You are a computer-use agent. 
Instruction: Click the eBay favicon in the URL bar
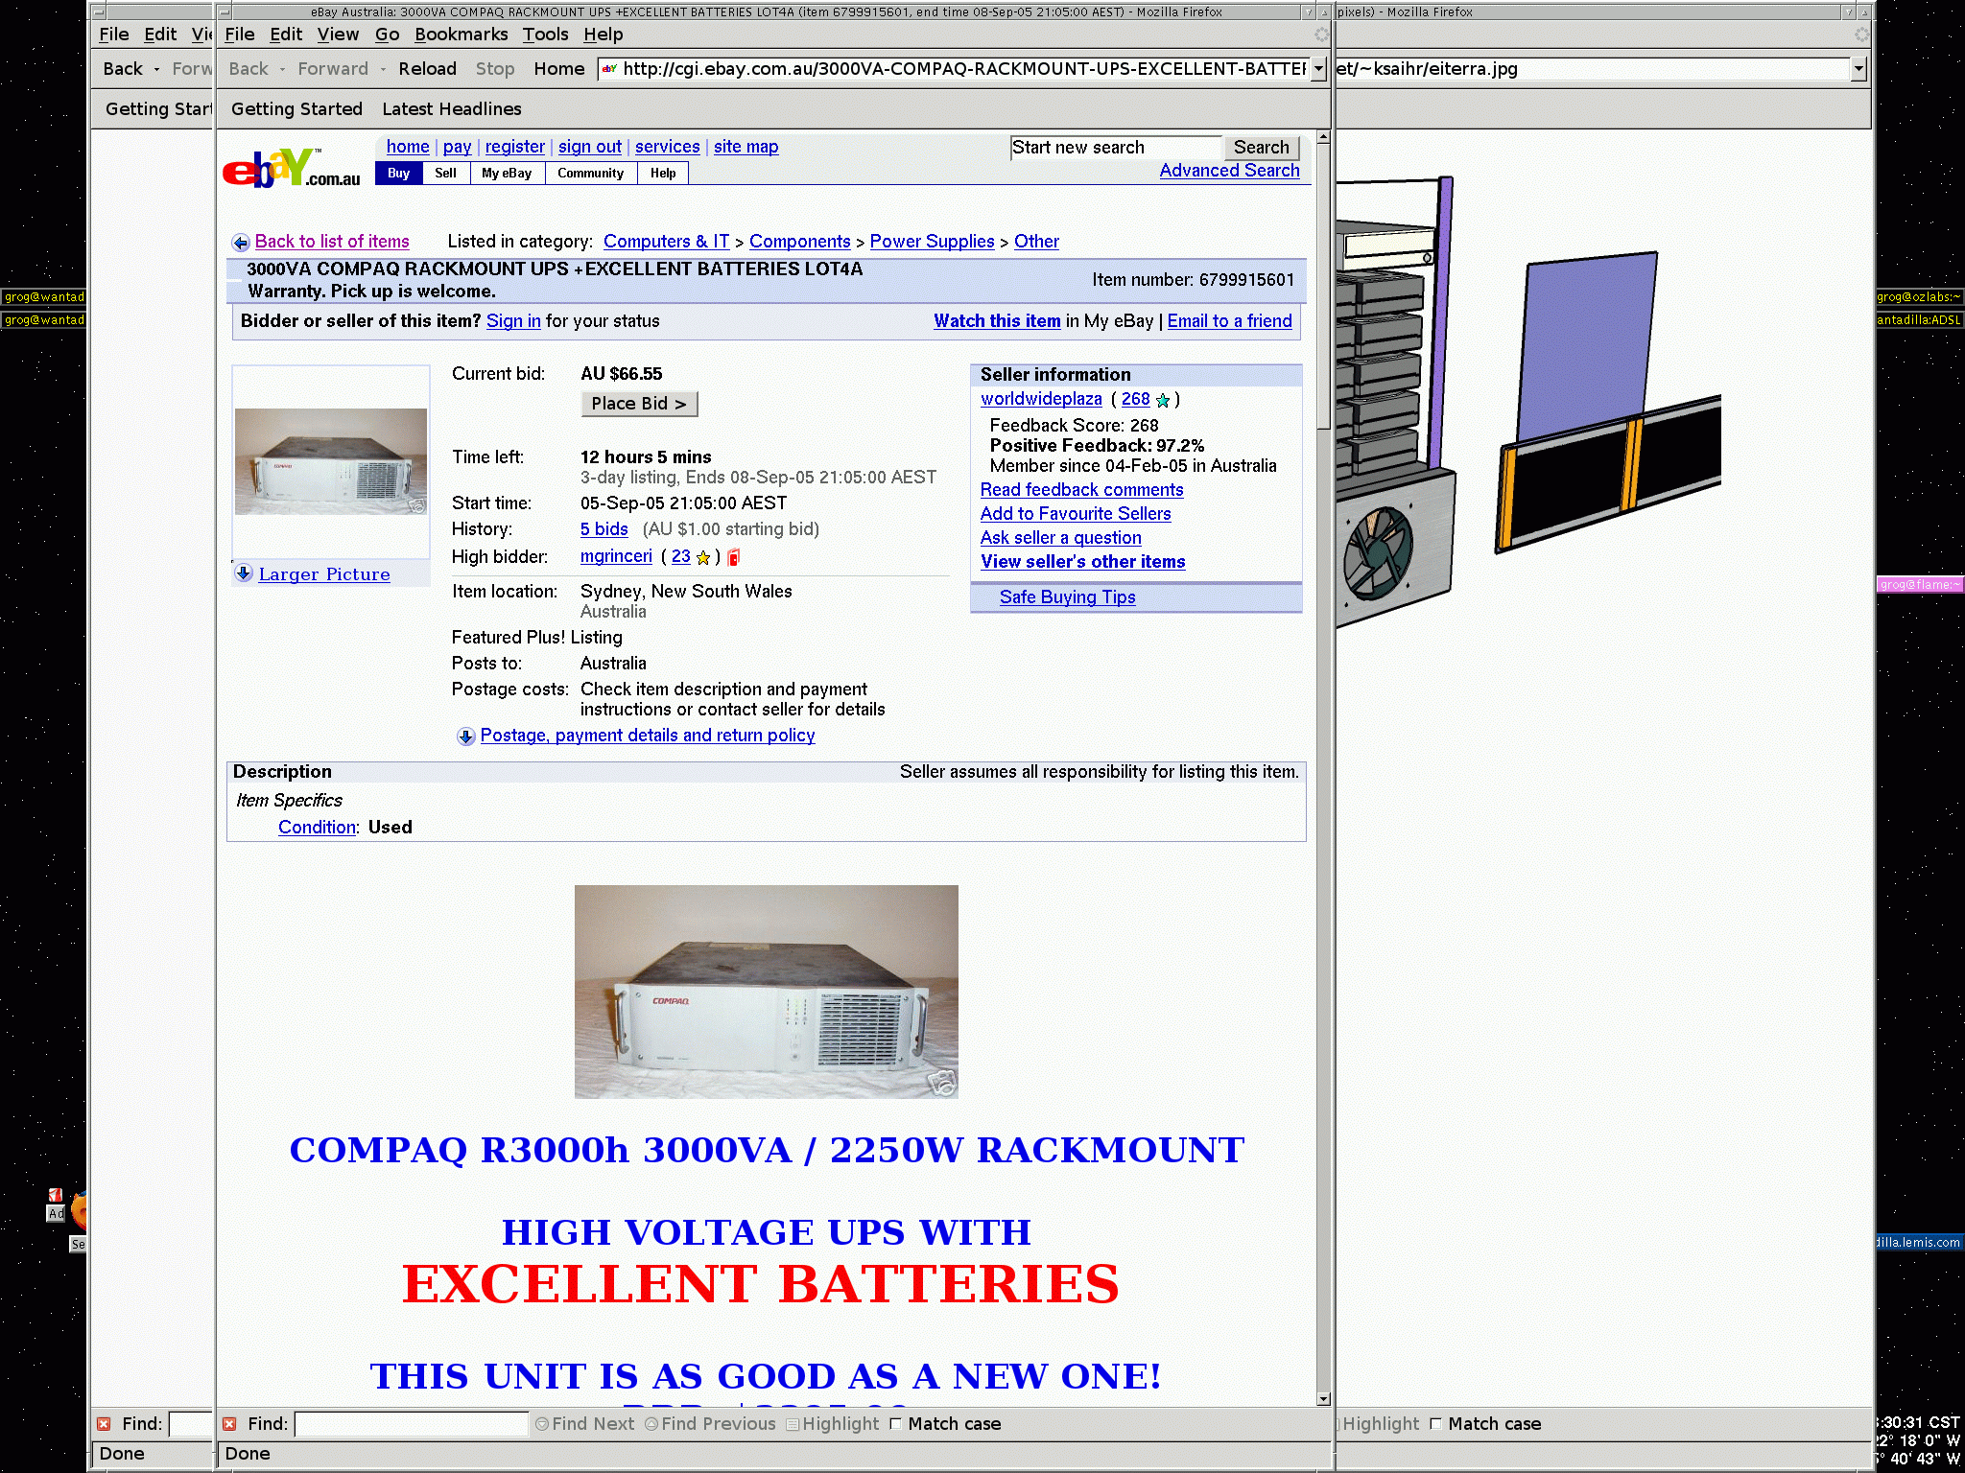click(x=609, y=69)
